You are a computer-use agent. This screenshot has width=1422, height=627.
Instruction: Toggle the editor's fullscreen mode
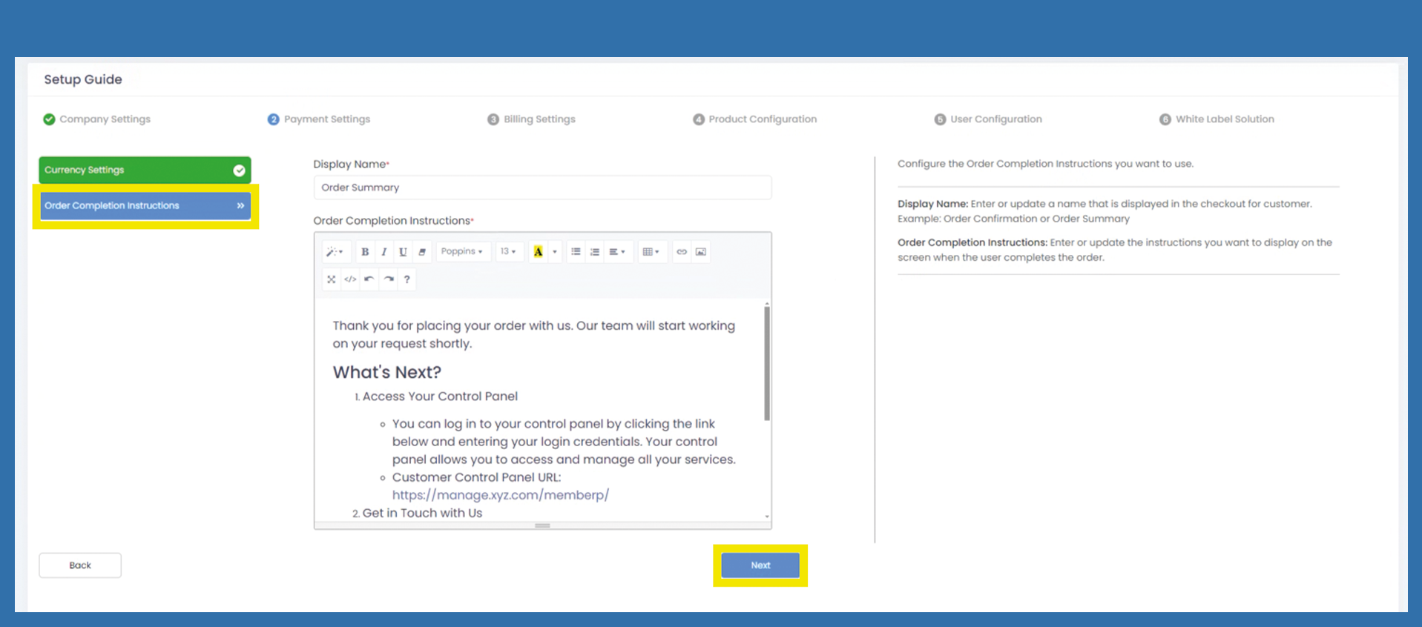[331, 279]
